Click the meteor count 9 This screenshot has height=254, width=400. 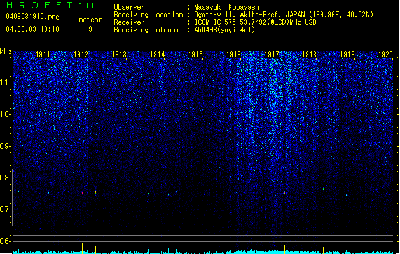(90, 29)
